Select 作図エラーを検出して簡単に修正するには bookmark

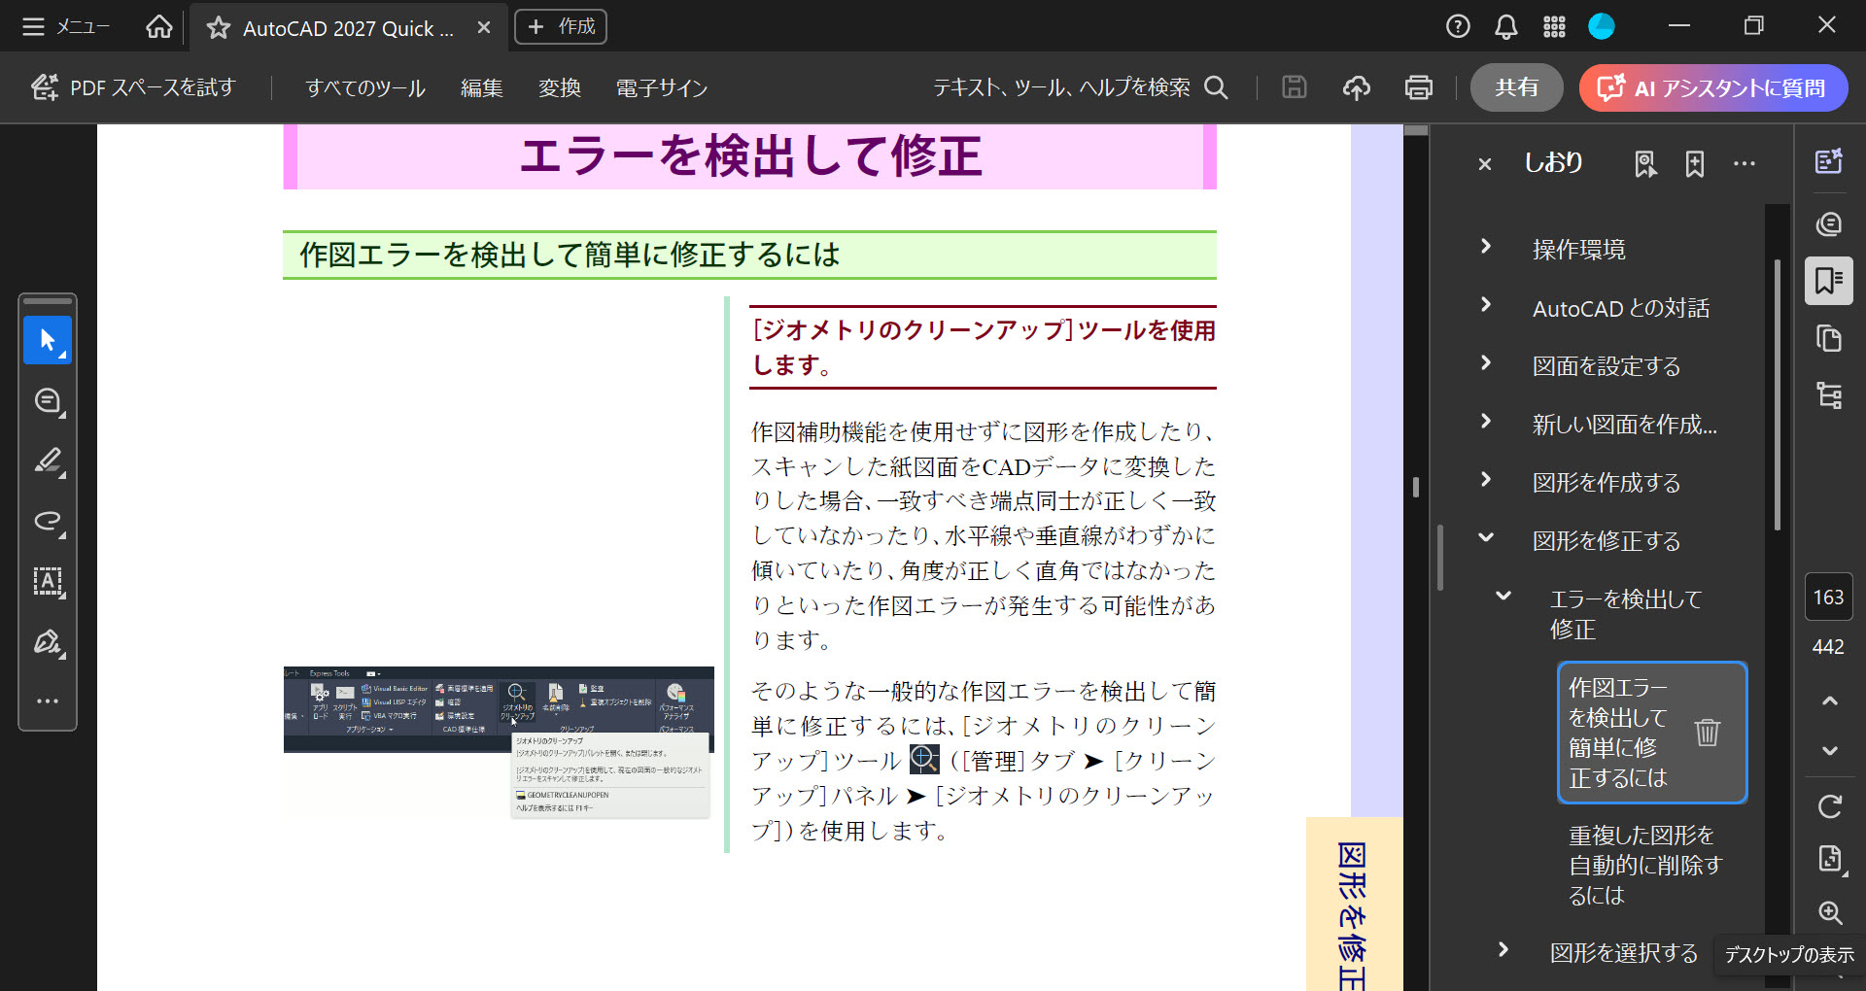click(1619, 733)
